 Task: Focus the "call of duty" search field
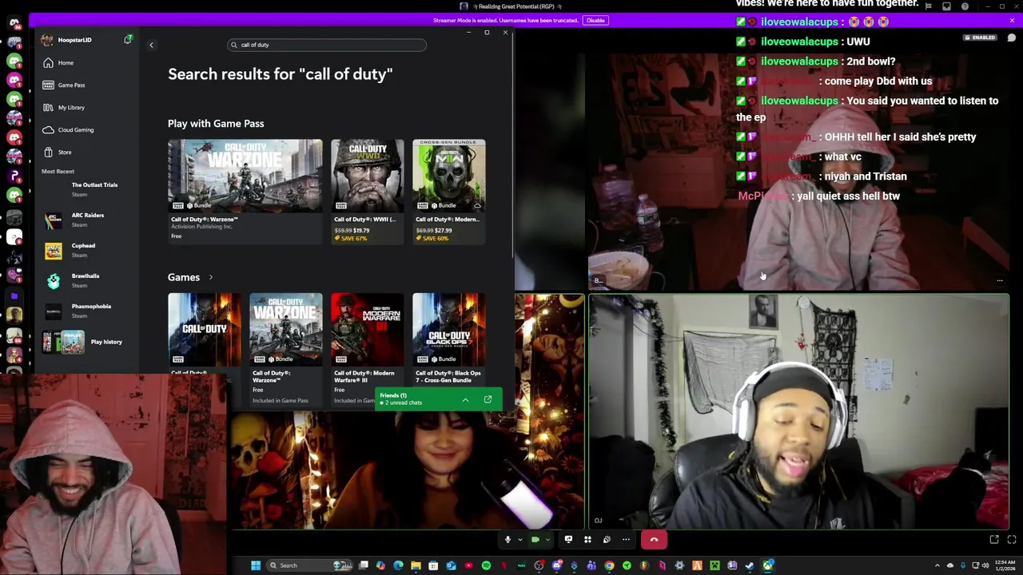click(x=327, y=45)
